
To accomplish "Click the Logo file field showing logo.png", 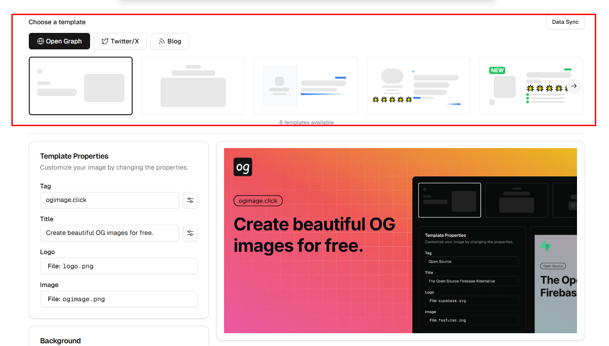I will [118, 266].
